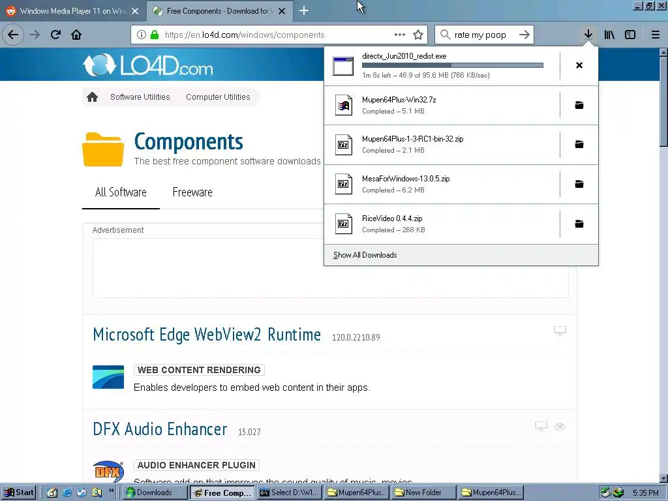Open the Computer Utilities breadcrumb

(218, 97)
